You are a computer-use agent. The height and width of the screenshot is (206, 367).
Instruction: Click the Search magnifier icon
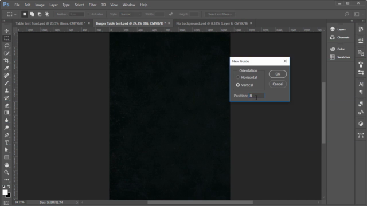point(347,14)
